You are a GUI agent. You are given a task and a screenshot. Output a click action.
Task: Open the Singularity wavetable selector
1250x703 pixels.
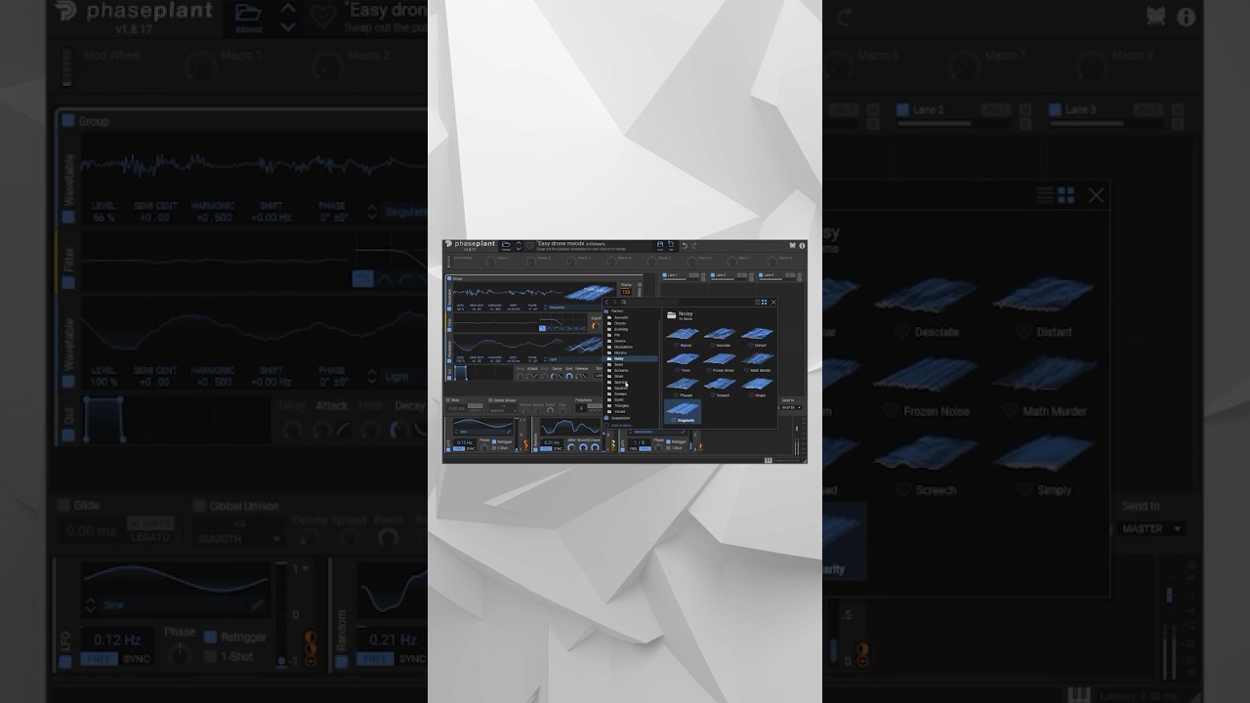click(x=572, y=308)
